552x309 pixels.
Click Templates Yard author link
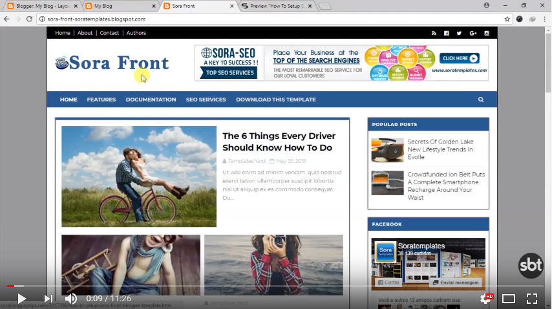(247, 161)
